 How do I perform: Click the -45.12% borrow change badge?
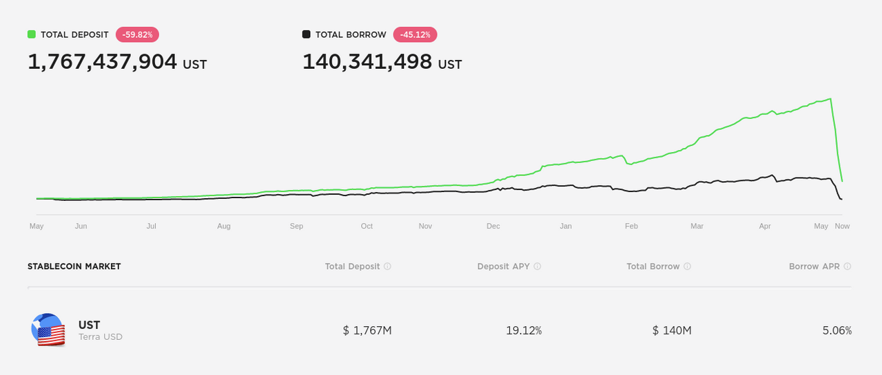tap(416, 34)
